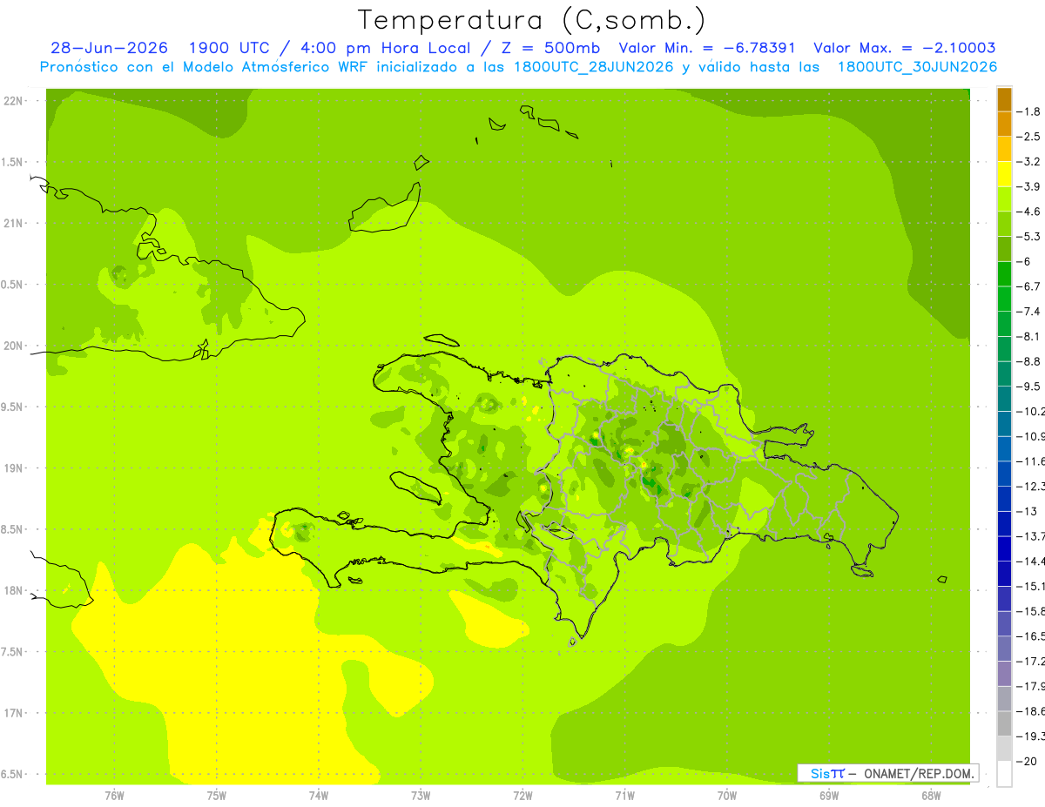Select the forecast date '28-Jun-2026'

coord(111,48)
